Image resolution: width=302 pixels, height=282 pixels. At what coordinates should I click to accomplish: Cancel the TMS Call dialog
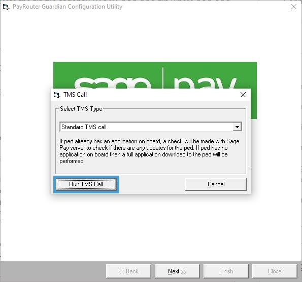pos(216,184)
